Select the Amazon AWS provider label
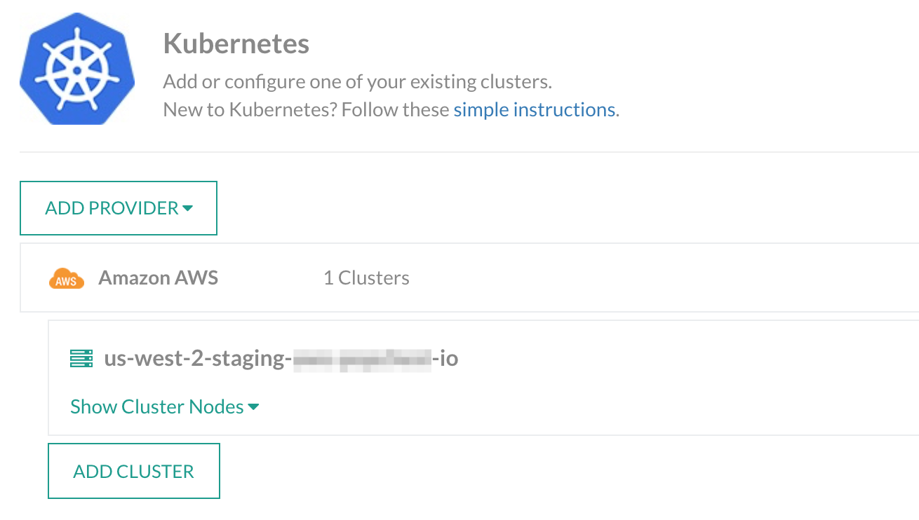The width and height of the screenshot is (919, 520). 159,278
